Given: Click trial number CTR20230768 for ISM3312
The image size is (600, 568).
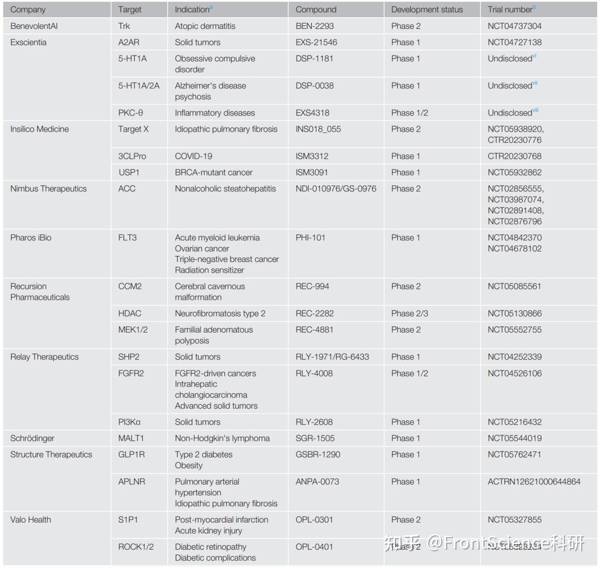Looking at the screenshot, I should tap(514, 156).
